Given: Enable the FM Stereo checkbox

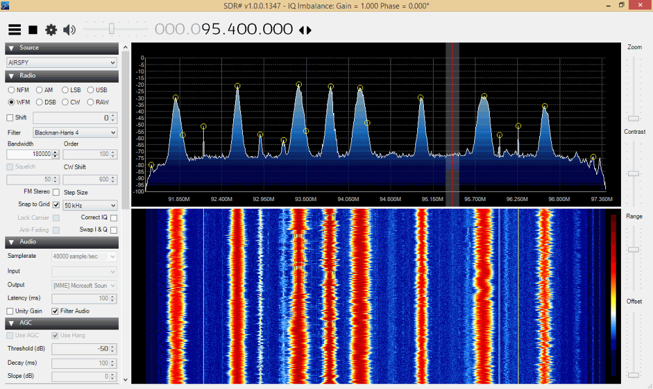Looking at the screenshot, I should (x=56, y=193).
